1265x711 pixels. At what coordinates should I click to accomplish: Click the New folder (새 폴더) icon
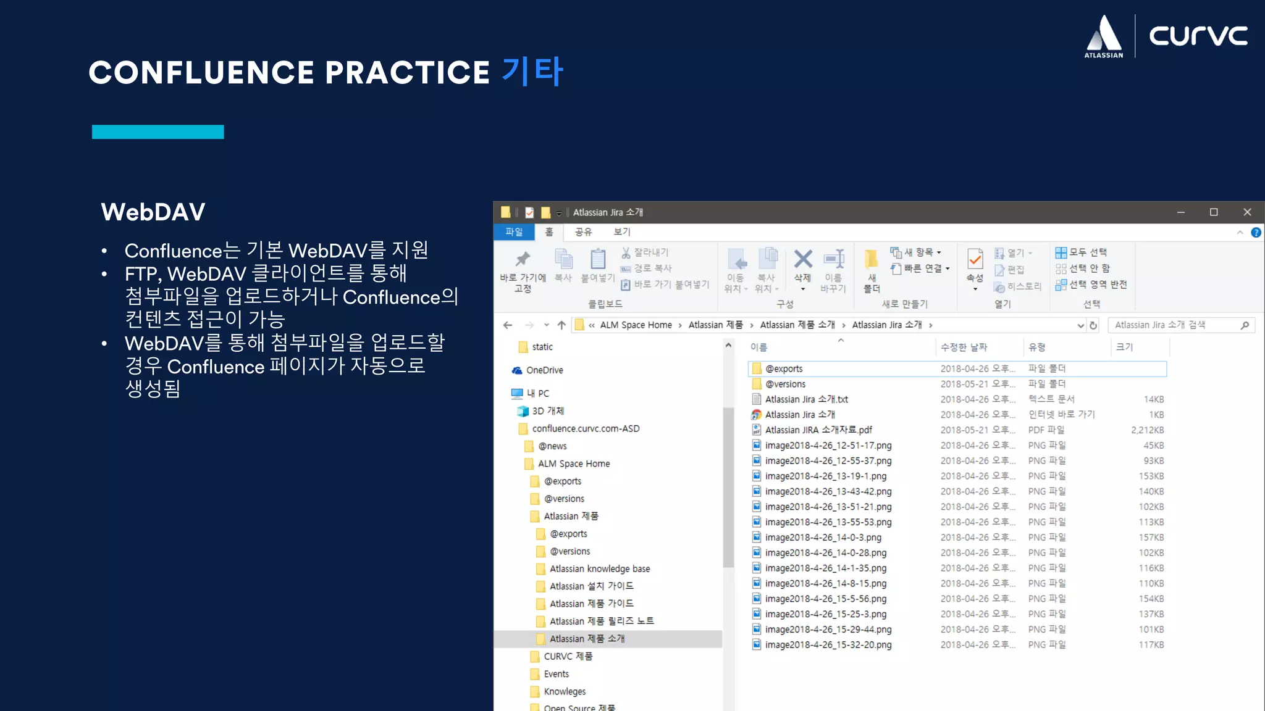pos(872,259)
